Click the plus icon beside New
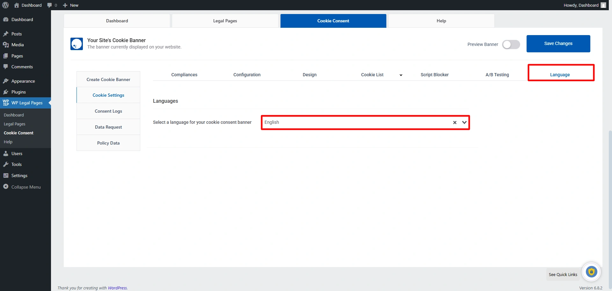This screenshot has height=291, width=612. click(65, 5)
